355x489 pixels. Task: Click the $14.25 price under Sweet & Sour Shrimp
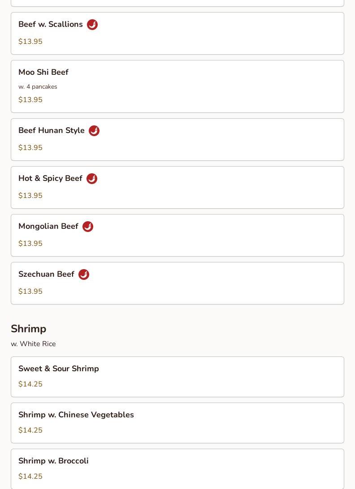pyautogui.click(x=30, y=384)
